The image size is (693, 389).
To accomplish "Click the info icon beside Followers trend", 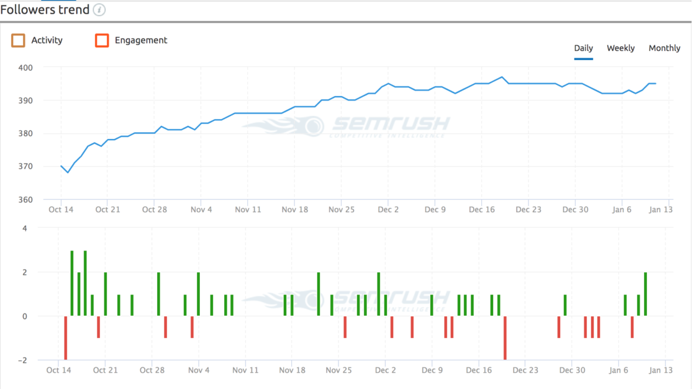I will pyautogui.click(x=99, y=10).
